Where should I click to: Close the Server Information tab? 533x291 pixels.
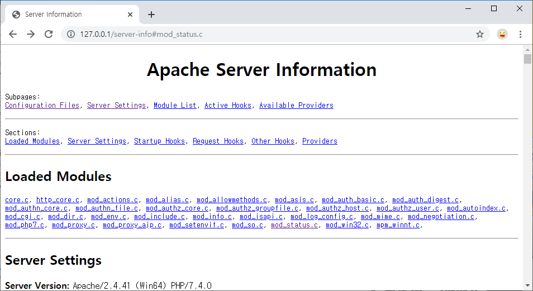(x=130, y=15)
